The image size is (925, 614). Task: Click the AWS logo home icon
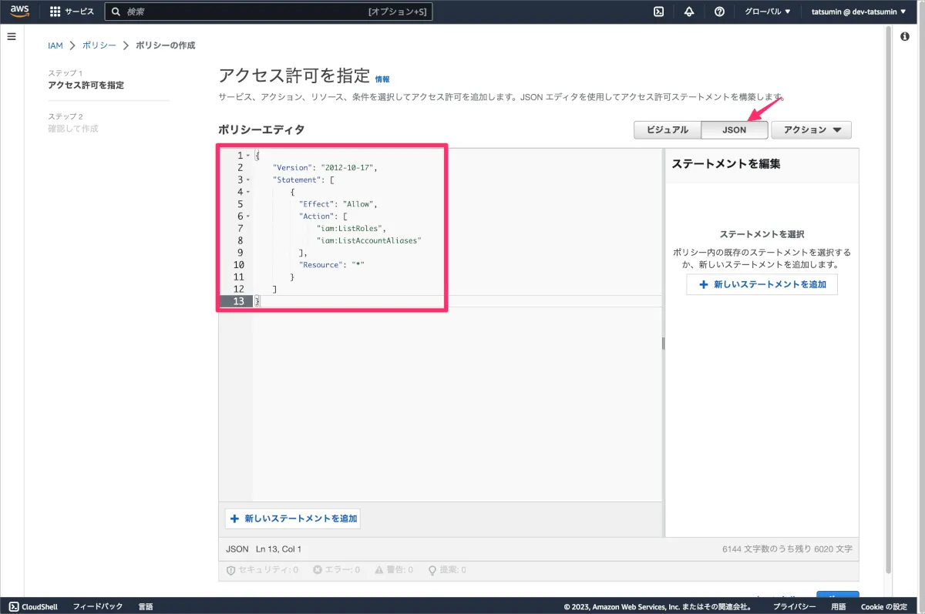19,12
